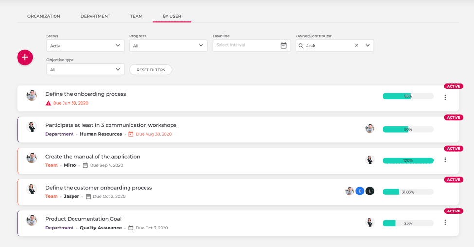The width and height of the screenshot is (474, 247).
Task: Switch to the Team tab
Action: (x=136, y=16)
